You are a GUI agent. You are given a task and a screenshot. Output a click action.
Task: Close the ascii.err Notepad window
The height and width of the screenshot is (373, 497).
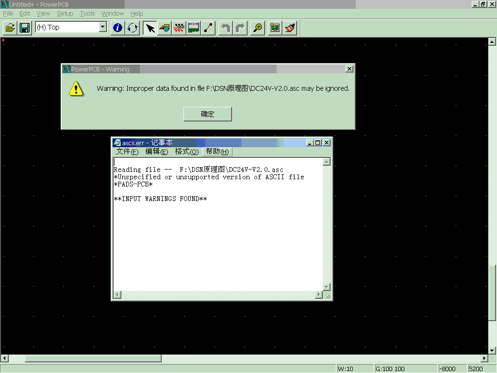coord(327,143)
